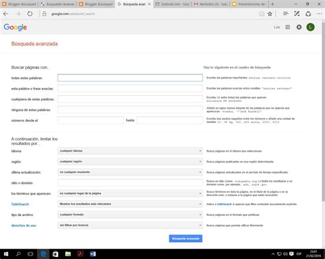This screenshot has width=325, height=259.
Task: Open a new browser tab with plus
Action: pyautogui.click(x=272, y=4)
